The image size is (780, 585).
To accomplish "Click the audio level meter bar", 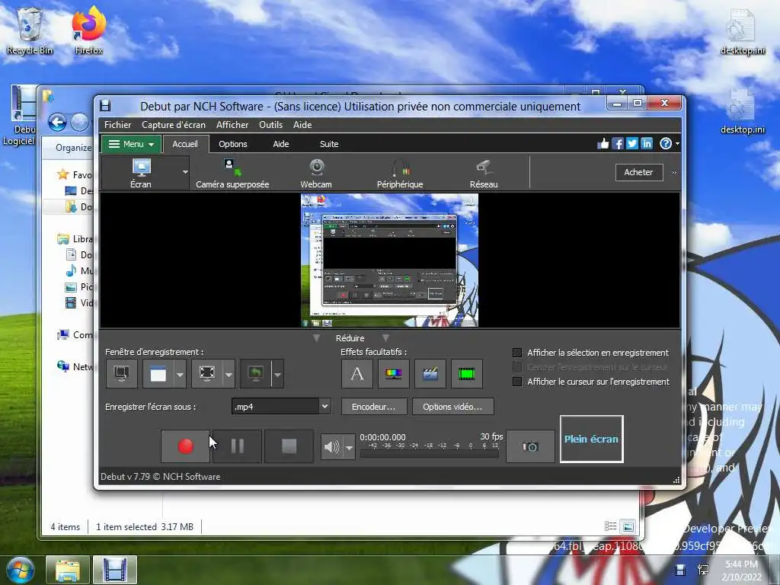I will click(x=429, y=454).
